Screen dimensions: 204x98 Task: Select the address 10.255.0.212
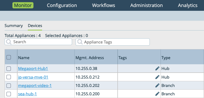point(87,77)
